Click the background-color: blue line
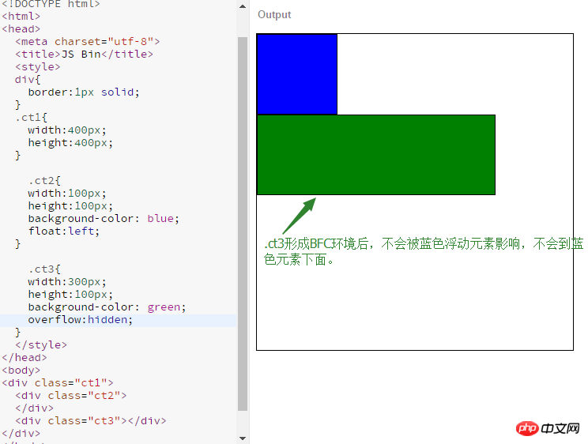 click(x=104, y=219)
